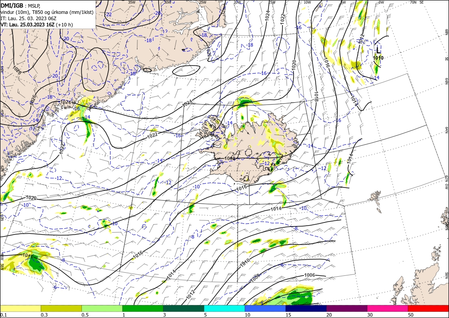
Task: Click the '35W' longitude label
Action: click(132, 2)
